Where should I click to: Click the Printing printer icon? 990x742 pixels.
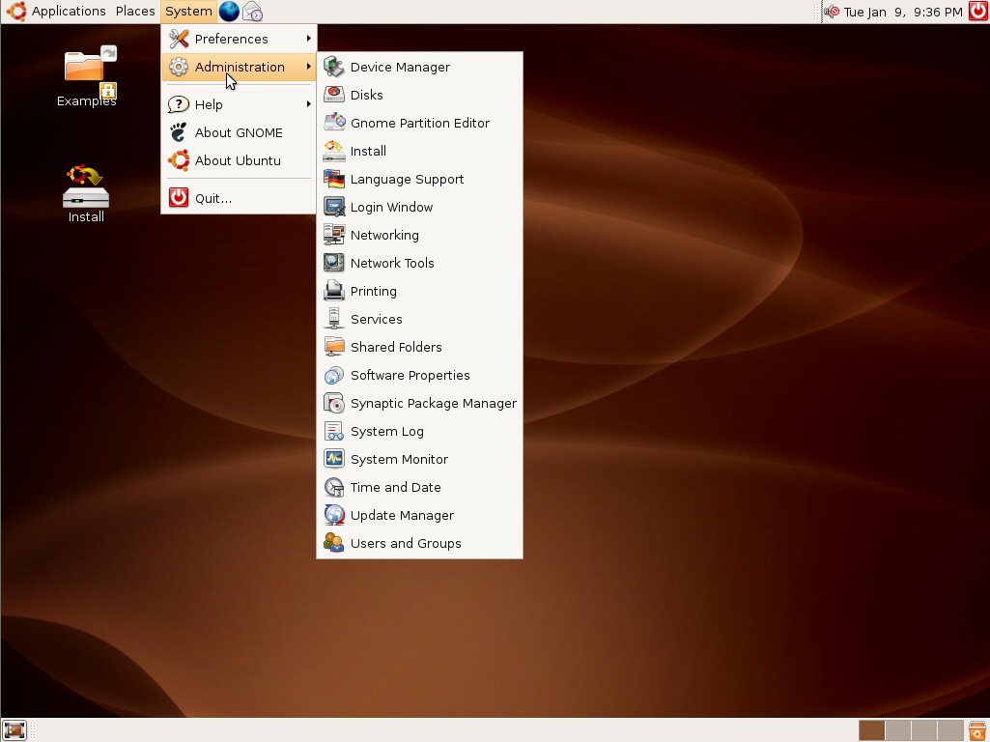tap(334, 291)
